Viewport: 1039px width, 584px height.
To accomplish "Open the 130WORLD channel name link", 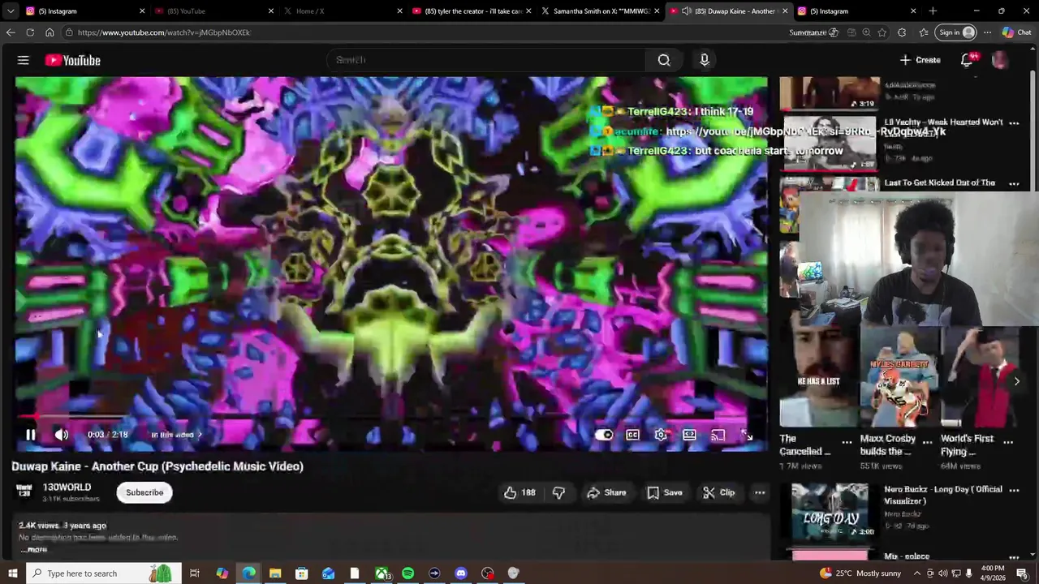I will click(67, 487).
